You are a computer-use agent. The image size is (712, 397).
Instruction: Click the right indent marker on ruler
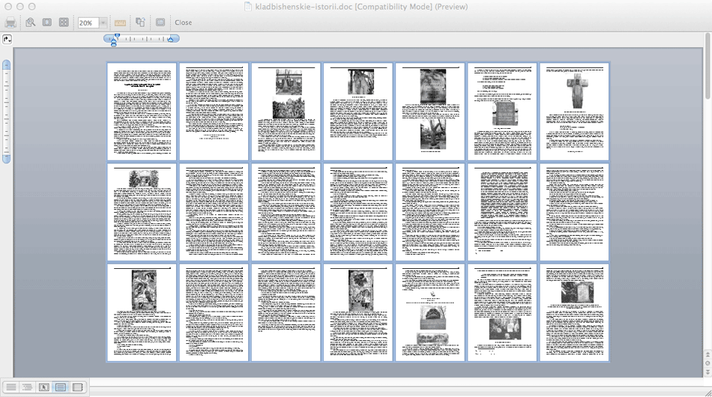tap(171, 39)
